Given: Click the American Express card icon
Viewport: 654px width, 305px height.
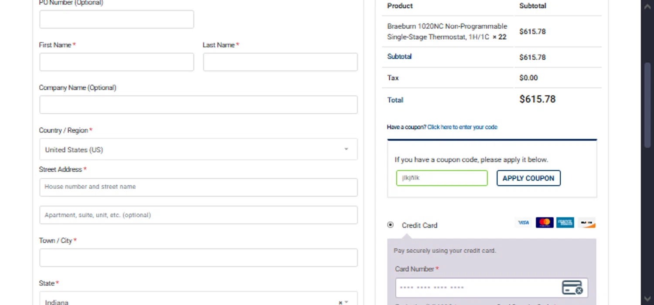Looking at the screenshot, I should [565, 223].
